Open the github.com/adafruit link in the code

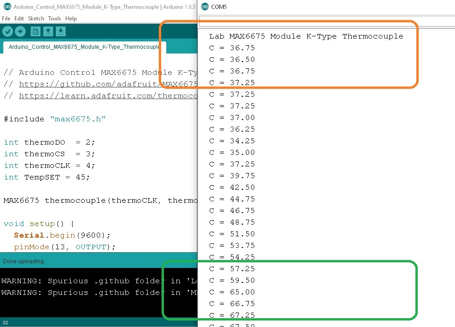coord(108,84)
